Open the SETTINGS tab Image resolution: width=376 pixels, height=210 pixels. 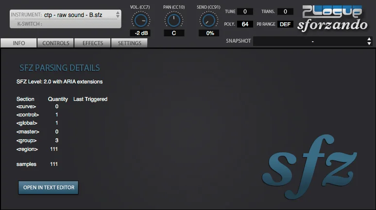[130, 43]
